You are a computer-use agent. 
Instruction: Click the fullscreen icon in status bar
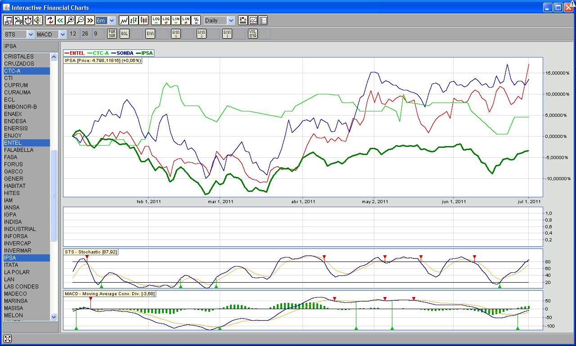point(7,339)
